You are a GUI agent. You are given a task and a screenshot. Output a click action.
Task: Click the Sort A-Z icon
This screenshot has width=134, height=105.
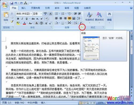76,23
